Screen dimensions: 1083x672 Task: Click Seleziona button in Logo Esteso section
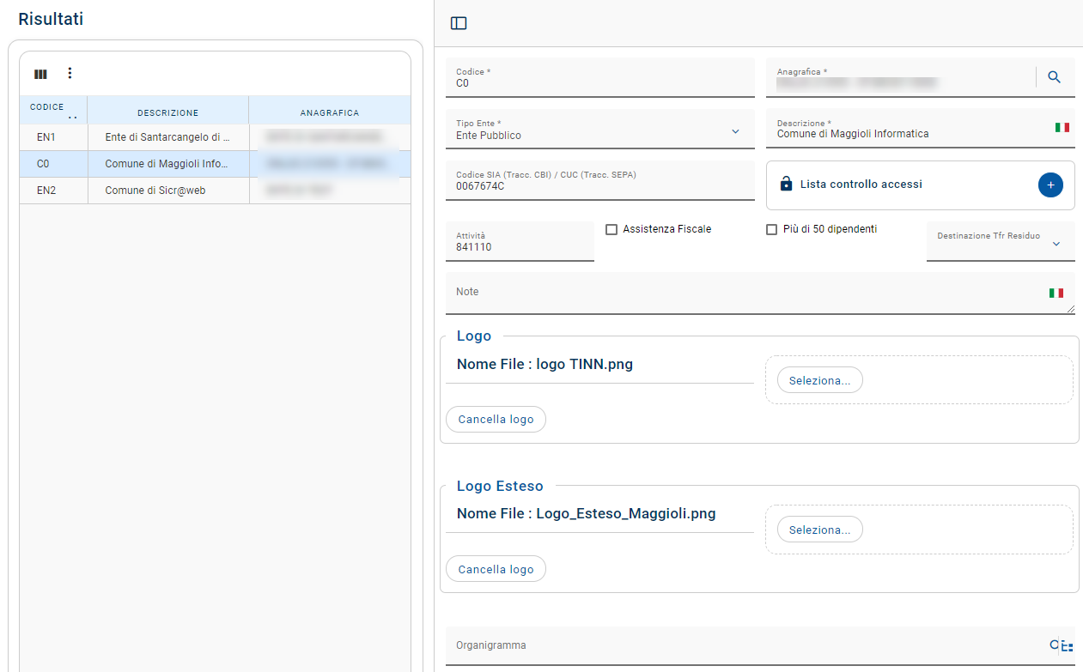pyautogui.click(x=819, y=530)
